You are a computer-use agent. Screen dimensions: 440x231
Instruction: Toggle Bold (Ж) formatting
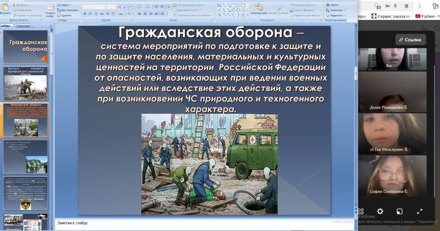85,14
